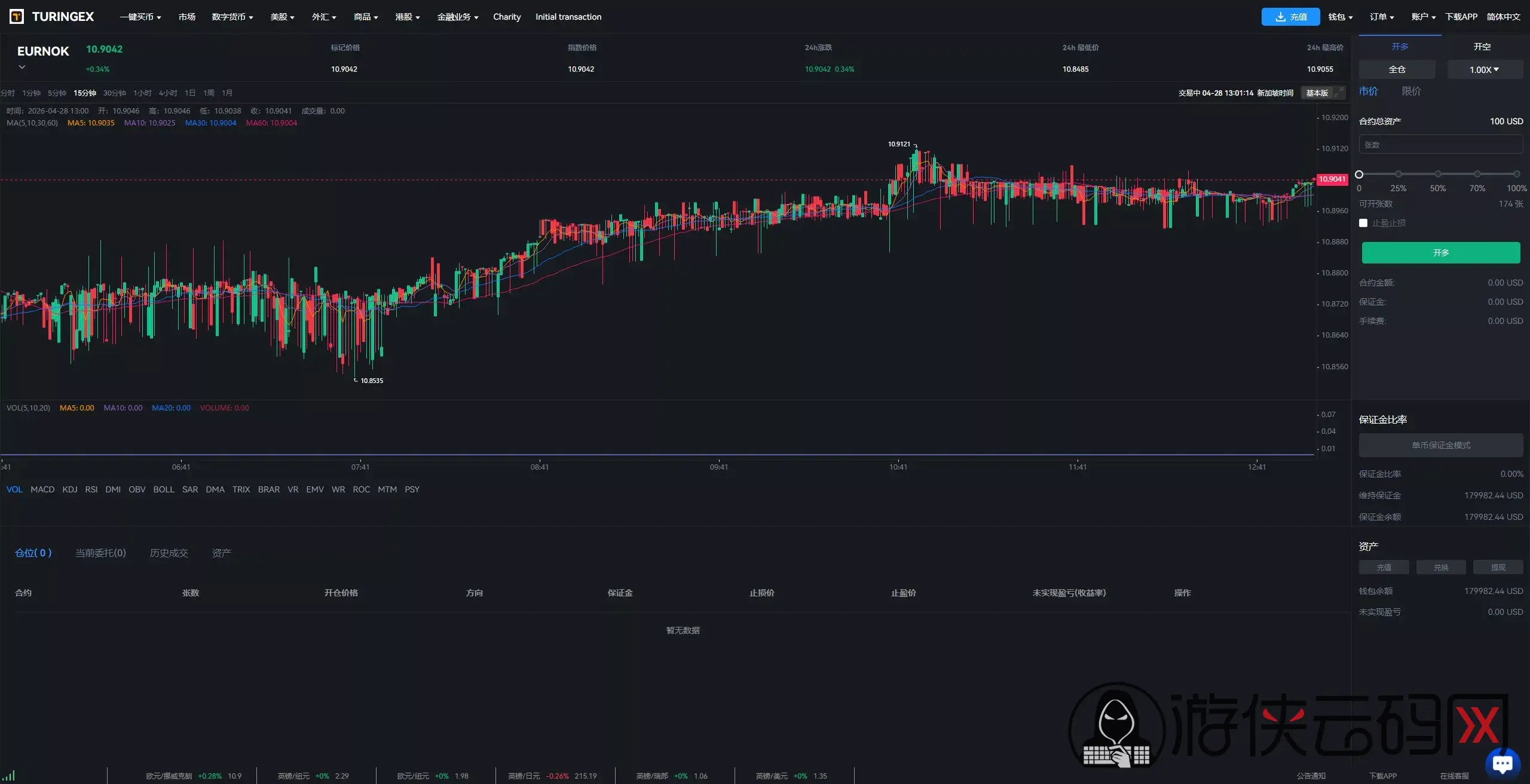Viewport: 1530px width, 784px height.
Task: Set position slider to 50%
Action: click(x=1438, y=174)
